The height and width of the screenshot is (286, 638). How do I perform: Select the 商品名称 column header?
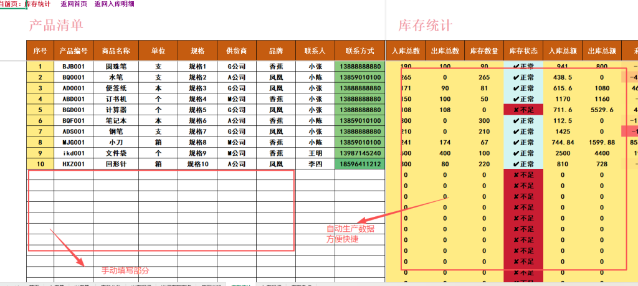pyautogui.click(x=115, y=51)
